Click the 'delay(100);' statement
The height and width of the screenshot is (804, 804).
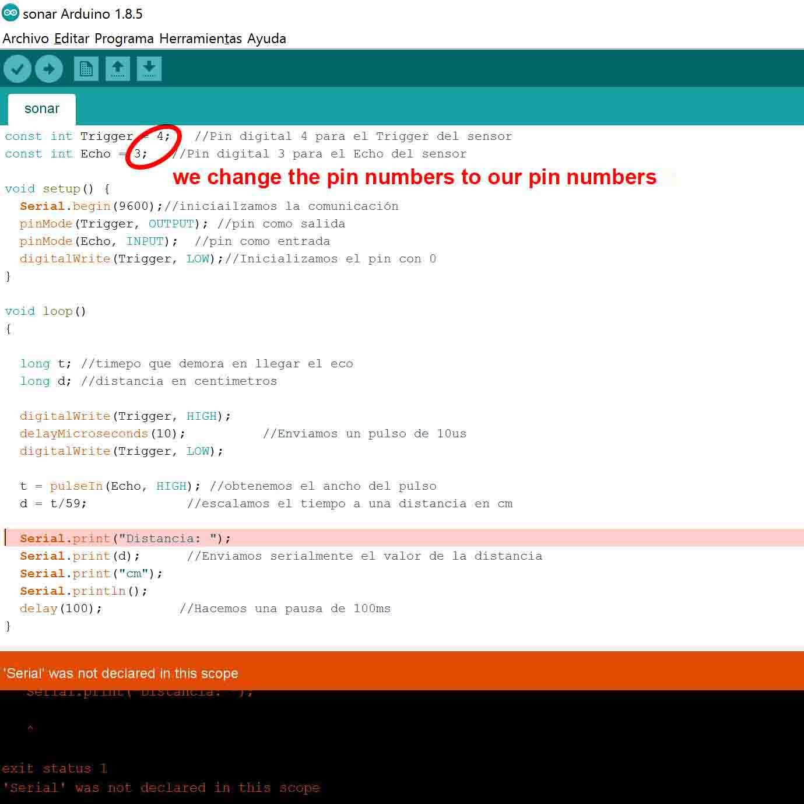click(61, 609)
